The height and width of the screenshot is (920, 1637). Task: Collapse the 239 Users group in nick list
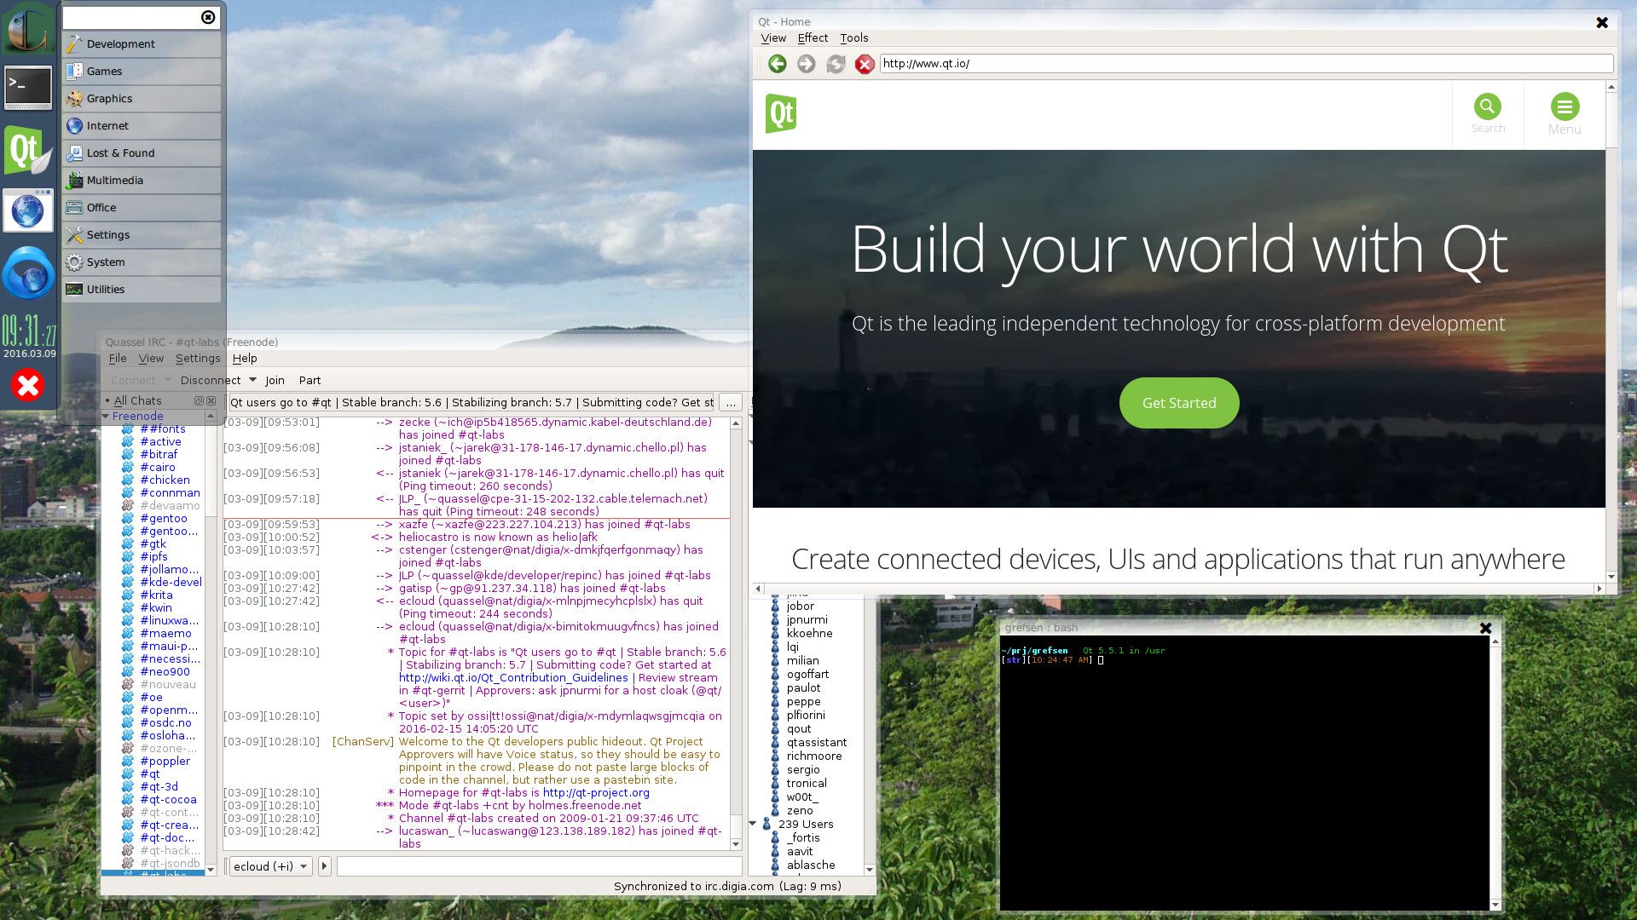(x=753, y=824)
